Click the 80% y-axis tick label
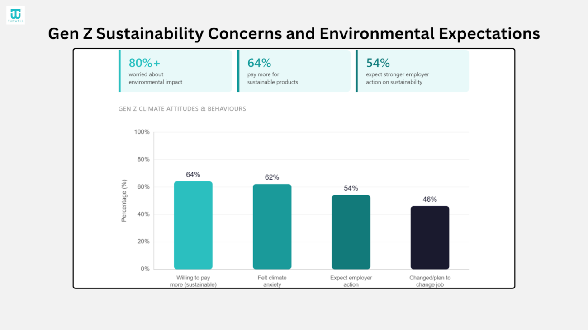Screen dimensions: 588x330 143,159
